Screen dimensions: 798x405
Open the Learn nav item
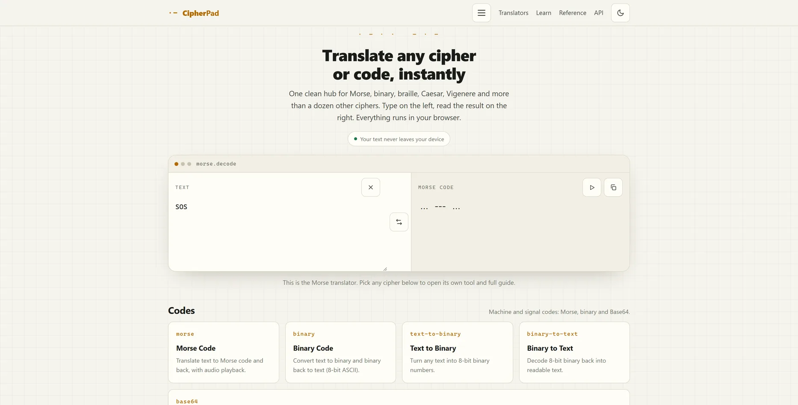point(544,13)
